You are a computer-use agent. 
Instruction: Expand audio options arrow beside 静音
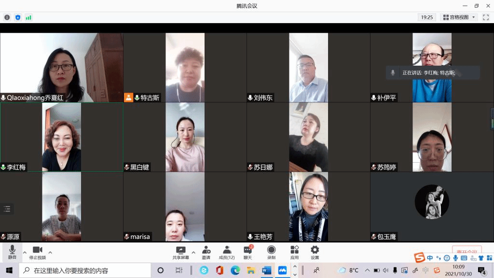[25, 252]
